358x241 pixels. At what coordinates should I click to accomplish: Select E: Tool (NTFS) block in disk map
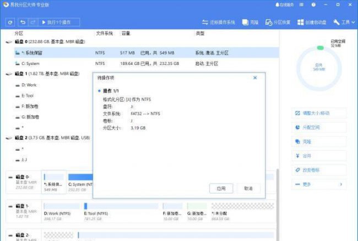121,212
